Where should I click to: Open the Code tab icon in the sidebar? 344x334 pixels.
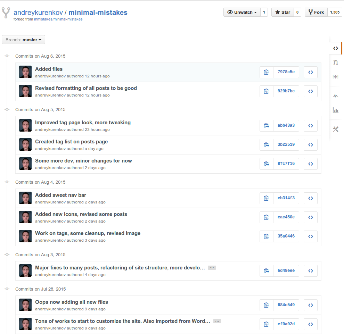tap(335, 48)
